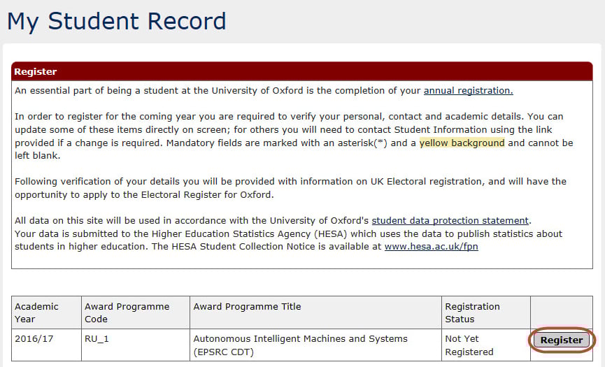Click the yellow background highlighted text

(462, 143)
